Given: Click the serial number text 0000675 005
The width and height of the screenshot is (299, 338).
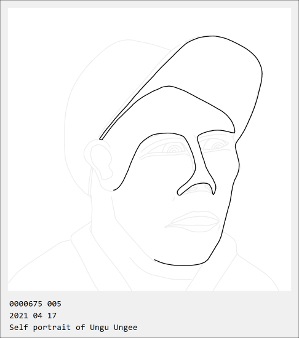Looking at the screenshot, I should [x=35, y=304].
